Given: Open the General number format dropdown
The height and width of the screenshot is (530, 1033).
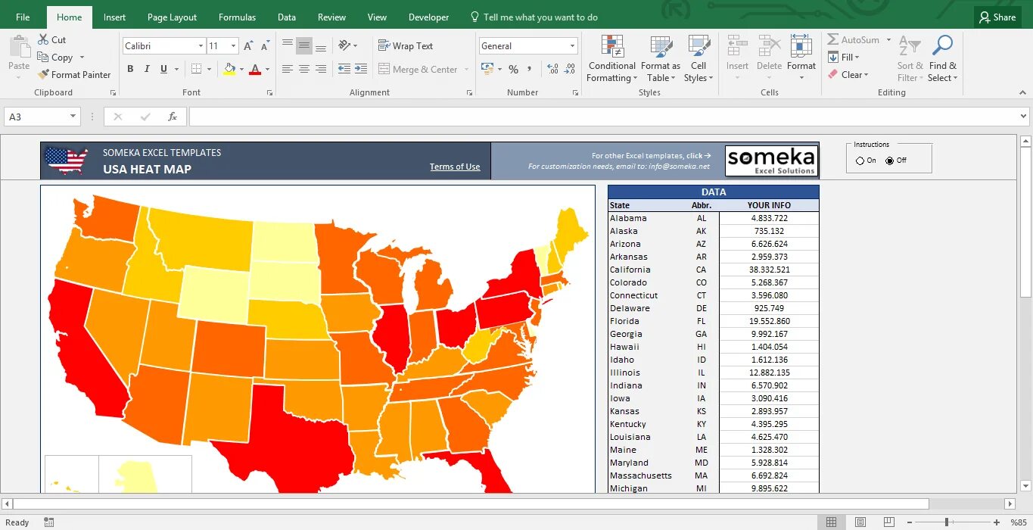Looking at the screenshot, I should click(572, 46).
